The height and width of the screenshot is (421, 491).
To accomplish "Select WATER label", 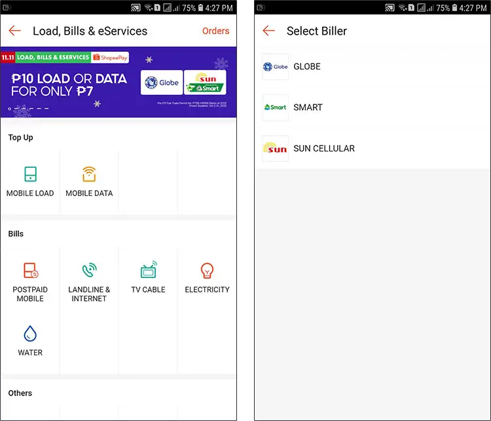I will point(30,353).
